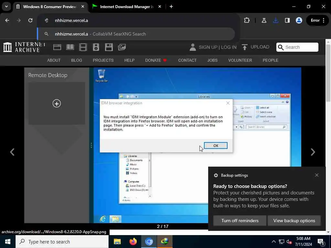Click the taskbar search box

tap(62, 242)
